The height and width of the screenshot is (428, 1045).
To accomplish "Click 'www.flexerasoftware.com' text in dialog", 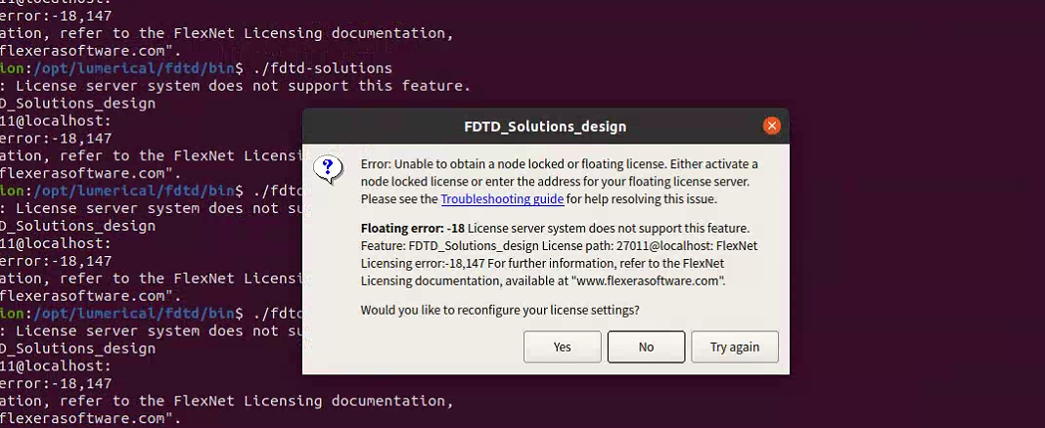I will 647,280.
